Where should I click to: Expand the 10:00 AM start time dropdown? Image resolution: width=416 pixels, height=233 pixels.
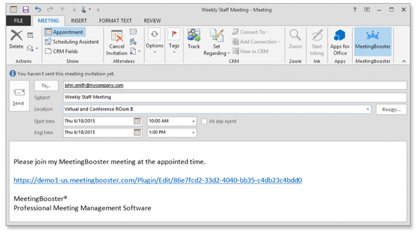pyautogui.click(x=193, y=121)
